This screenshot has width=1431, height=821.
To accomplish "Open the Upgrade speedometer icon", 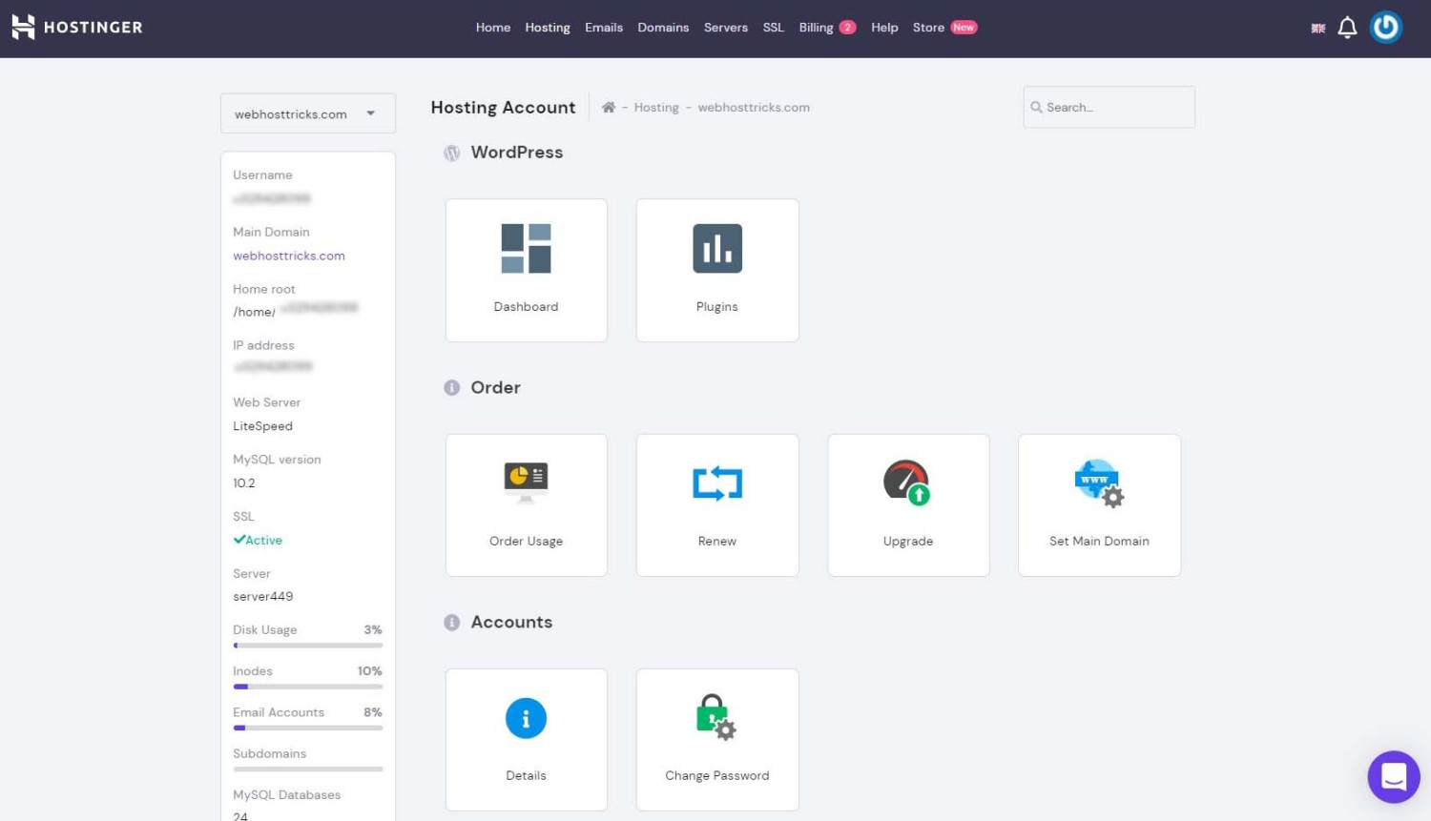I will tap(906, 482).
